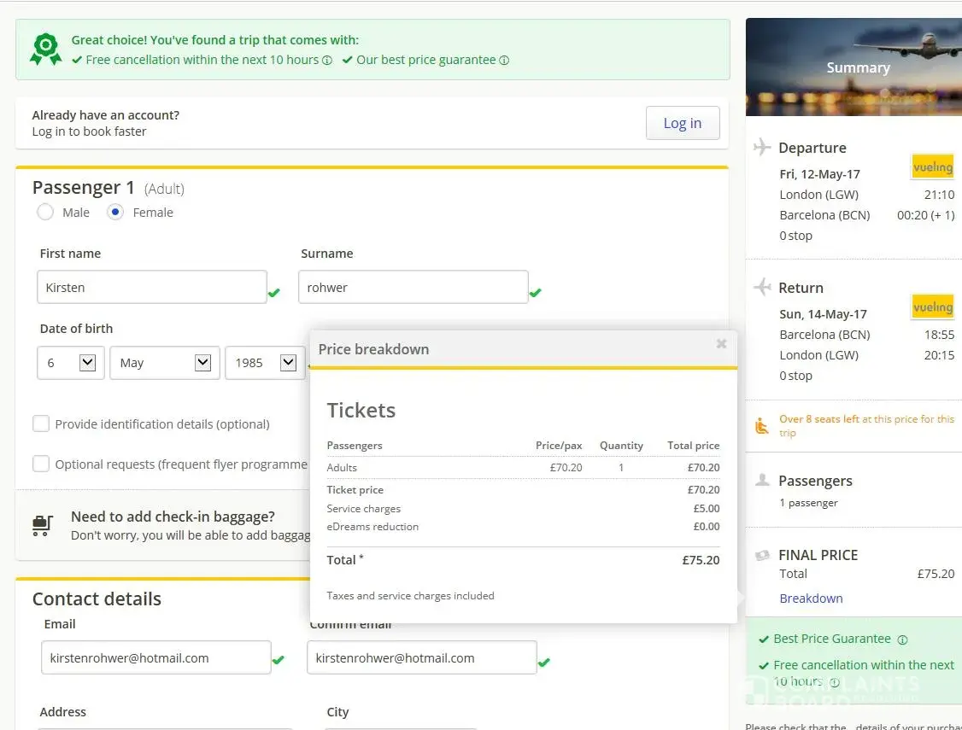The image size is (962, 730).
Task: Click the Vueling logo under Departure
Action: tap(932, 166)
